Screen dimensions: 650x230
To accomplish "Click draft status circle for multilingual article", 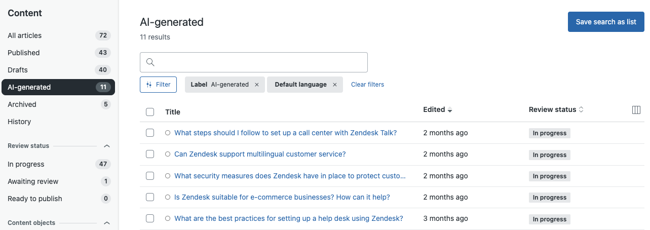I will coord(168,154).
